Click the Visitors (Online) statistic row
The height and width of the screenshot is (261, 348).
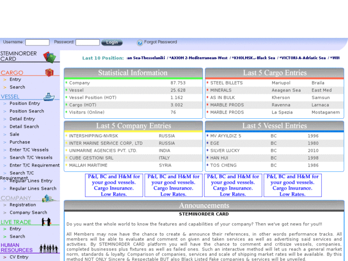134,112
